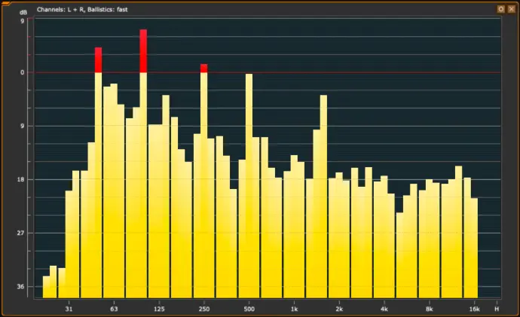Screen dimensions: 520x317
Task: Select the red peak bar above 250 Hz
Action: point(203,69)
